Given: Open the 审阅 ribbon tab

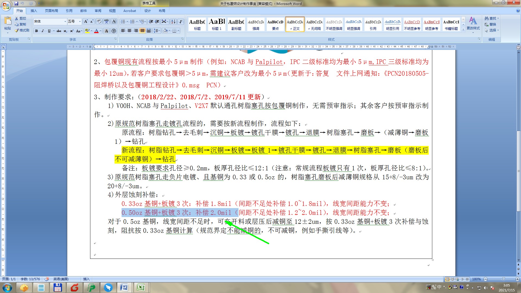Looking at the screenshot, I should pyautogui.click(x=98, y=11).
